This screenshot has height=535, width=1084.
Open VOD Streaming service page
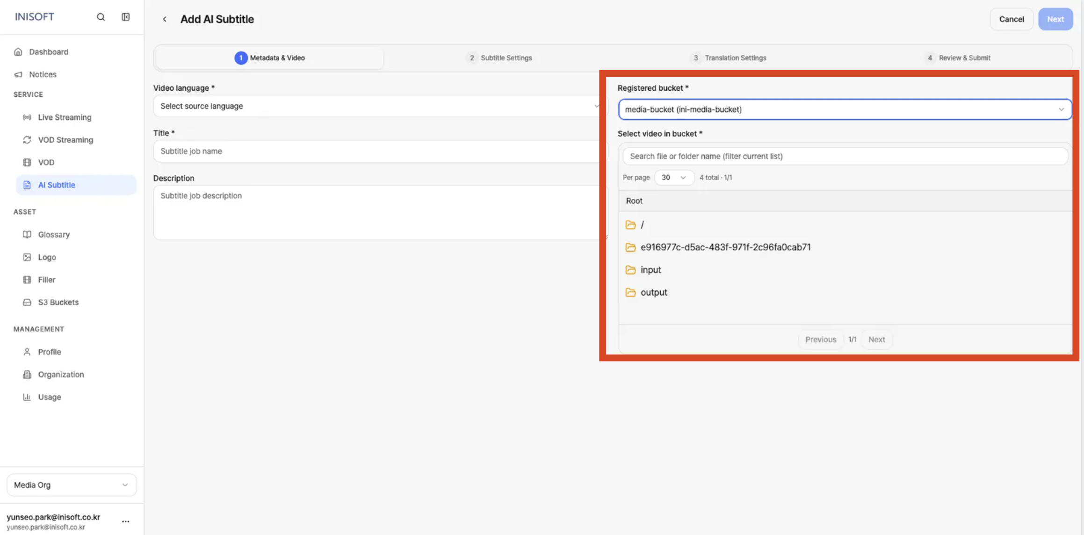point(65,140)
